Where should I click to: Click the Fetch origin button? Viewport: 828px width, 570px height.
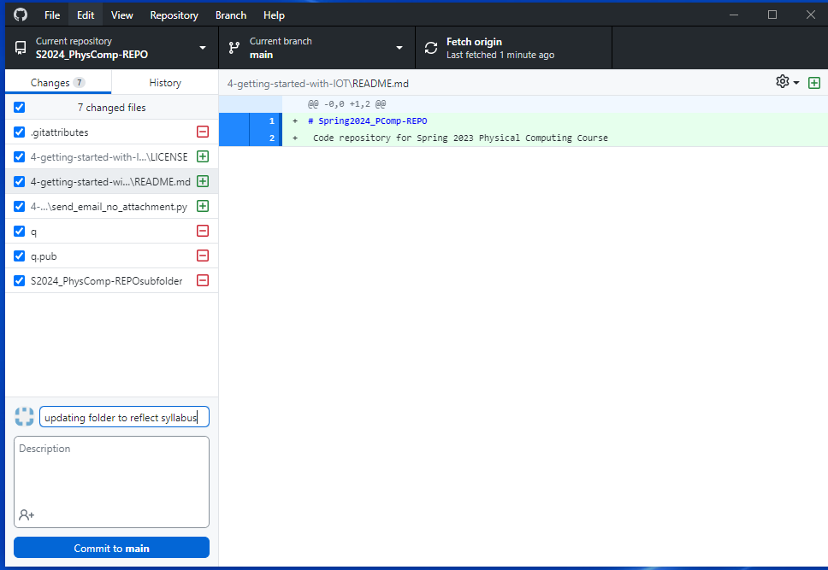click(513, 48)
